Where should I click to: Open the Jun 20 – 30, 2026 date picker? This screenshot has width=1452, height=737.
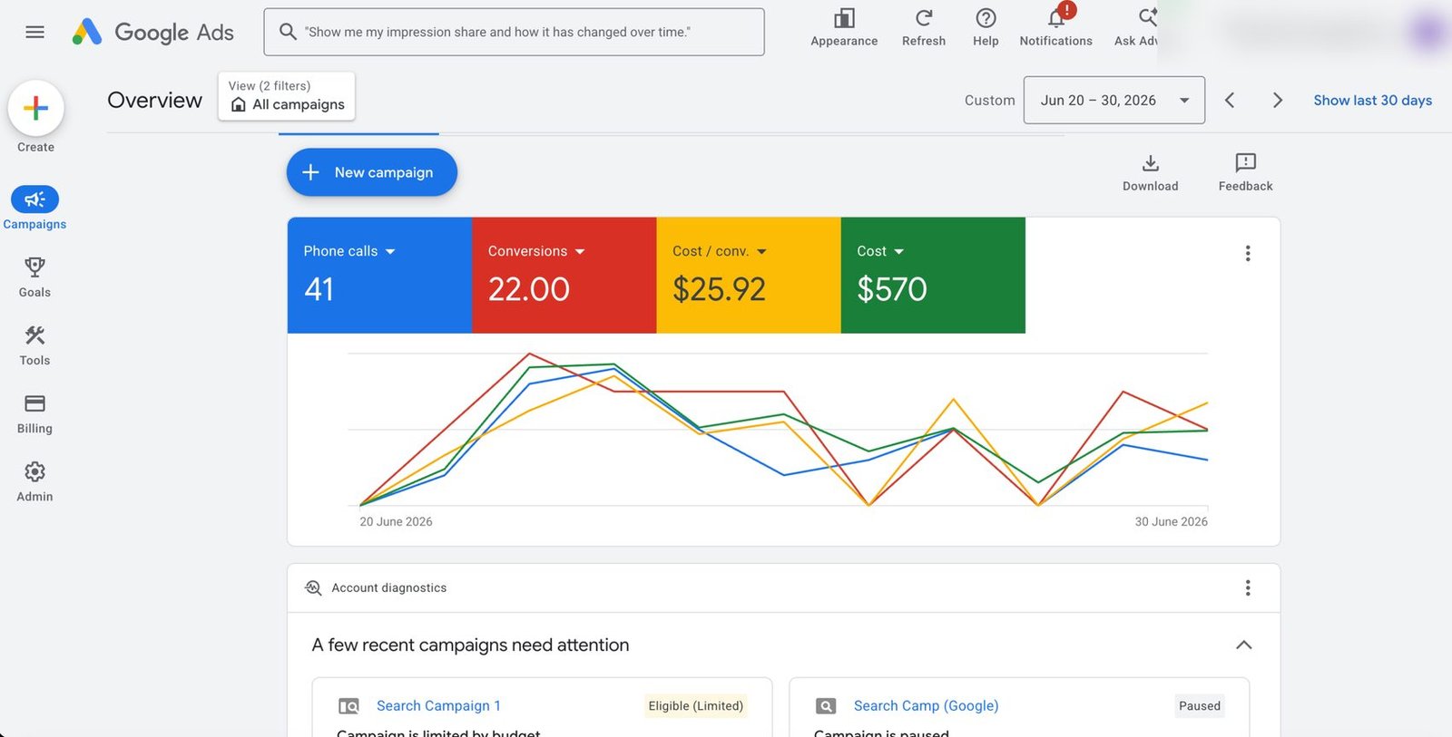click(x=1114, y=100)
